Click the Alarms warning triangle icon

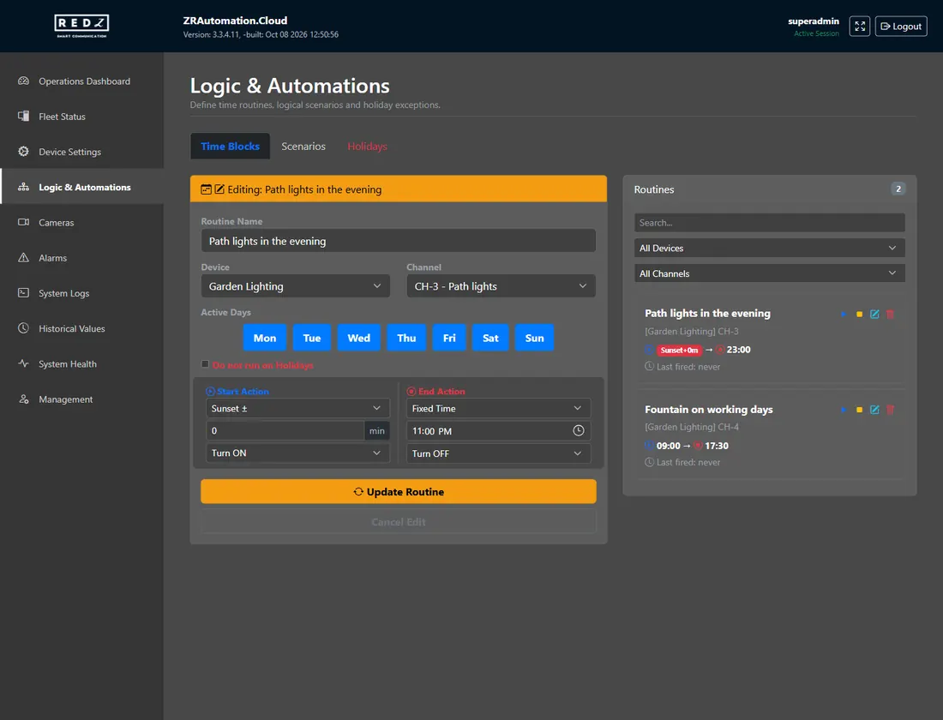[23, 257]
